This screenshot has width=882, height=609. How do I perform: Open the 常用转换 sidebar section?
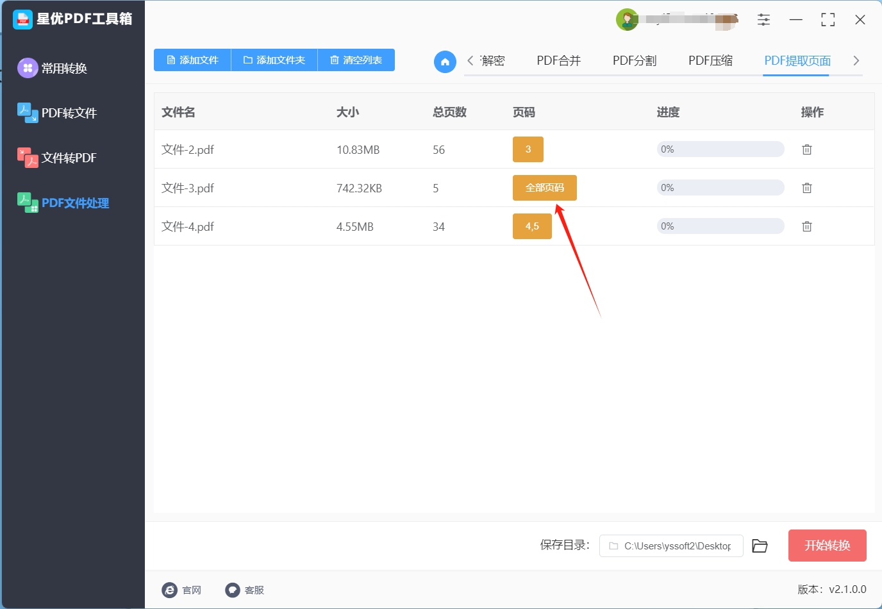click(x=53, y=68)
